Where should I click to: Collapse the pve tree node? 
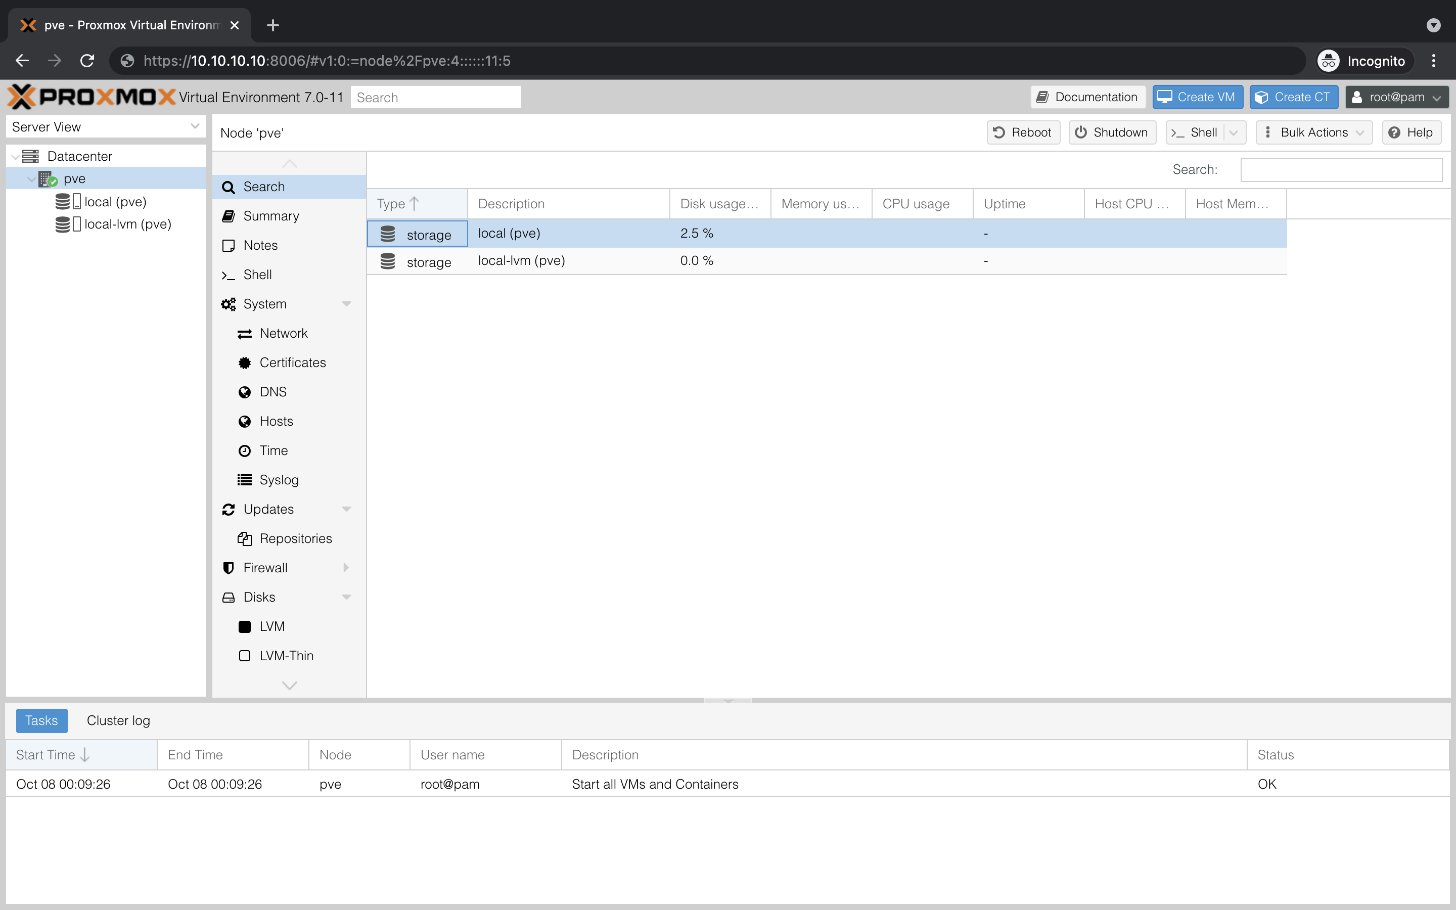(31, 179)
